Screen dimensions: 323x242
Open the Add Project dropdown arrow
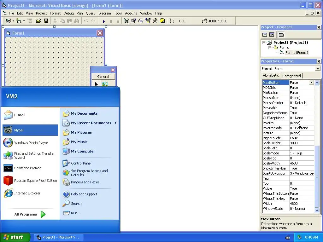(13, 21)
